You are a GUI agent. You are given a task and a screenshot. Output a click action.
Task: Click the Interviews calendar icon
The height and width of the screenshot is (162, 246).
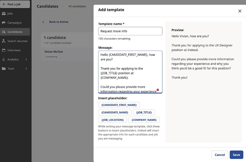4,50
